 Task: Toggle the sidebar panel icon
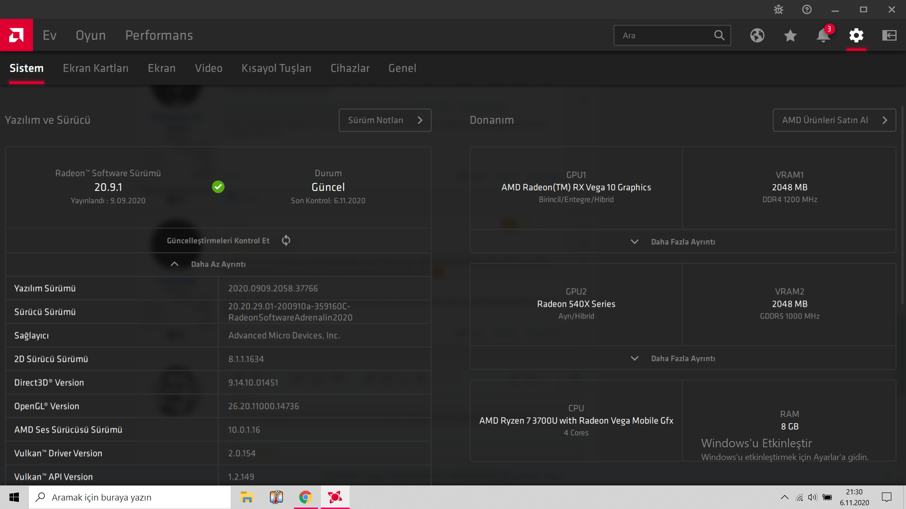(x=889, y=35)
